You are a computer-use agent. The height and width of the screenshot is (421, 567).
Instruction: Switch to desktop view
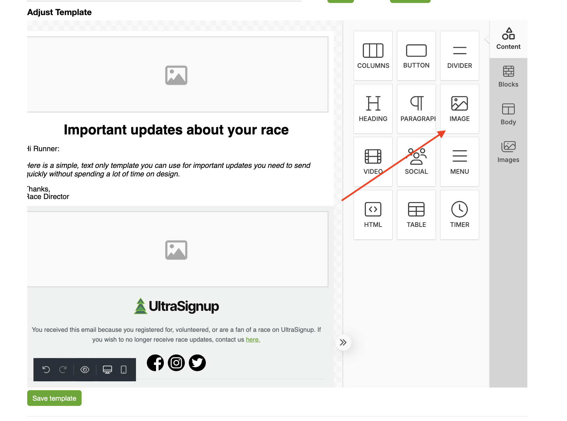coord(108,370)
